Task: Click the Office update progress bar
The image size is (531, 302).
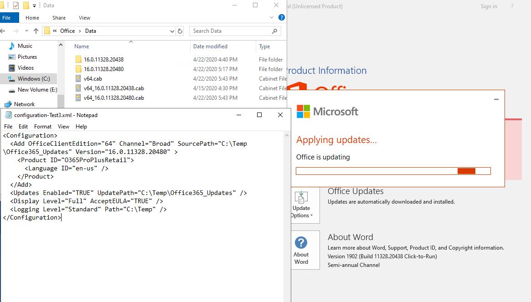Action: tap(393, 171)
